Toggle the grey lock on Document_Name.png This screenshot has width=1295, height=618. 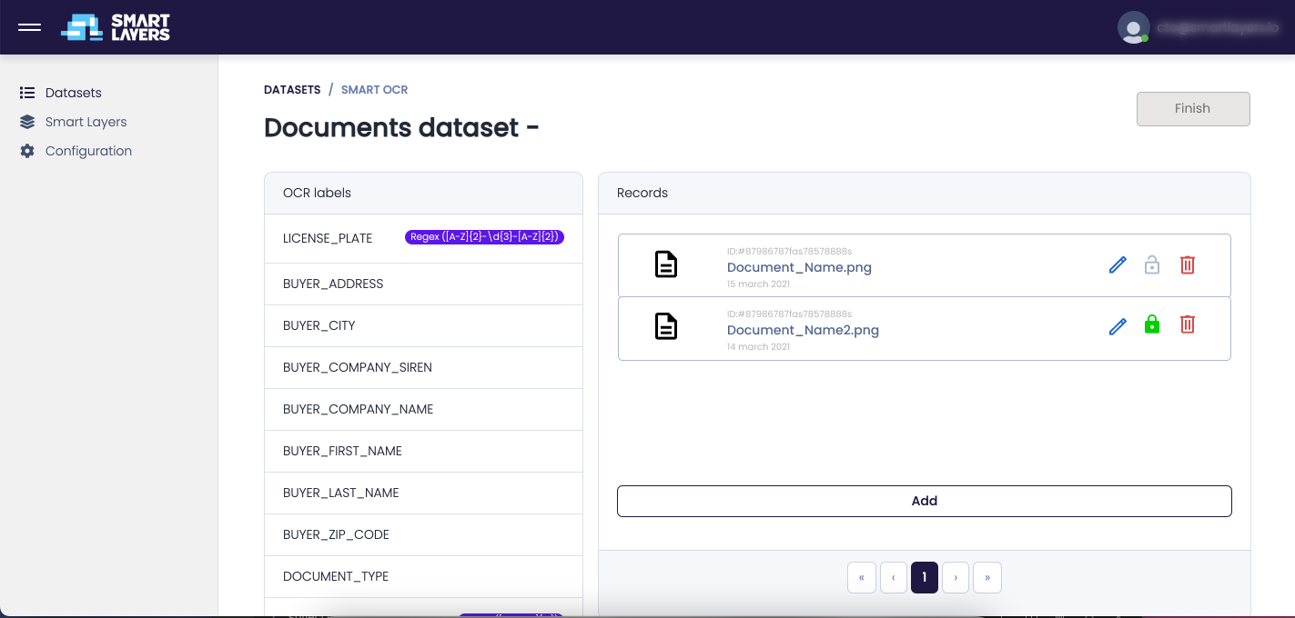click(1152, 265)
